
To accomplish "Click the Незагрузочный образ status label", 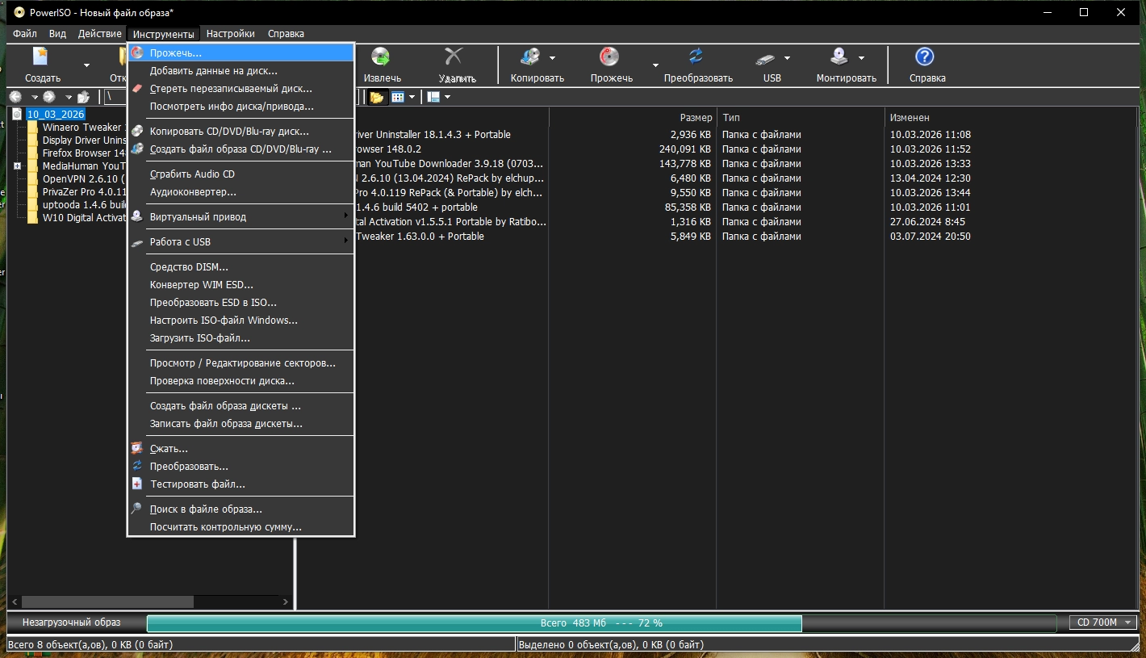I will coord(71,622).
